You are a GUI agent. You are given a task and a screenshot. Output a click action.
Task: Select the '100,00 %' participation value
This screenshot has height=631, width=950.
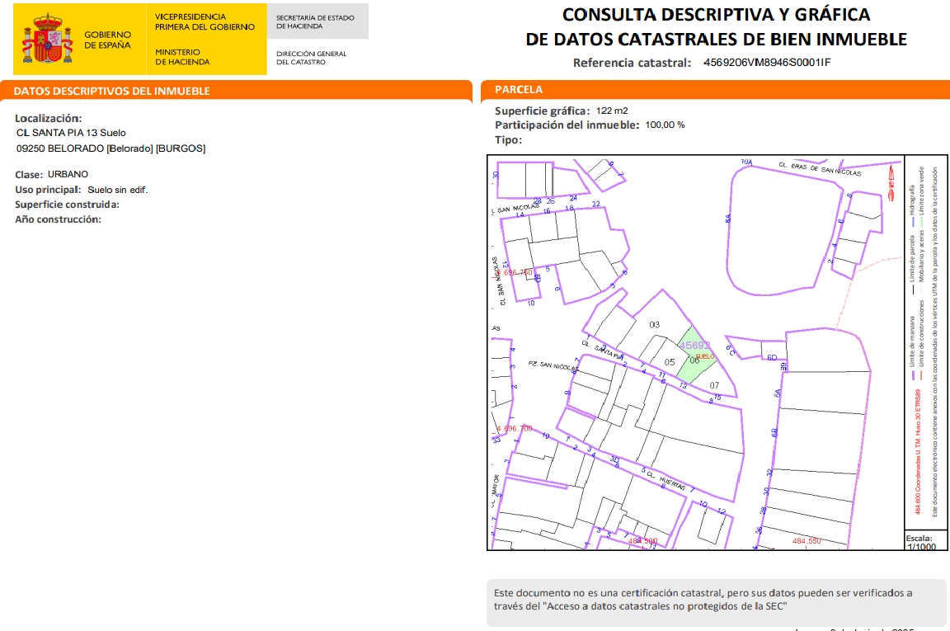pos(665,125)
